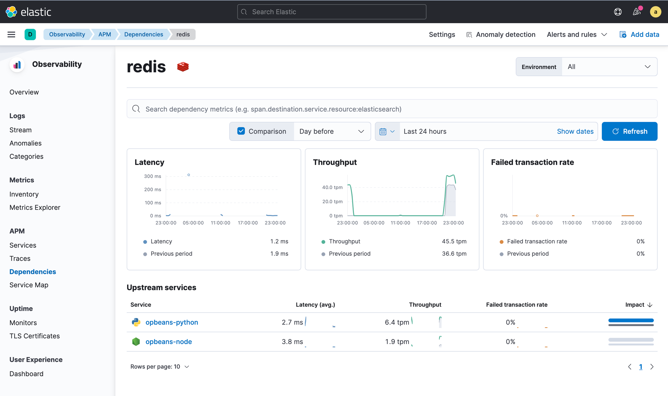This screenshot has height=396, width=668.
Task: Open the Rows per page selector
Action: coord(160,367)
